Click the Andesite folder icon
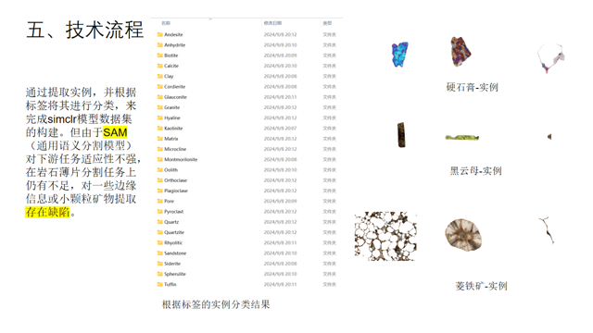 click(160, 34)
